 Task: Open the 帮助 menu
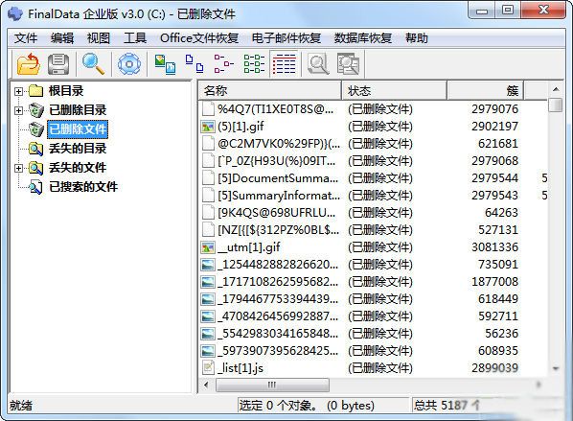pyautogui.click(x=417, y=38)
